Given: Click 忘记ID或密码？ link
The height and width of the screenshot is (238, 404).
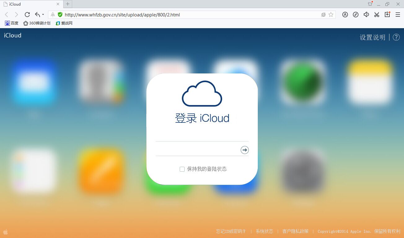Looking at the screenshot, I should 231,231.
